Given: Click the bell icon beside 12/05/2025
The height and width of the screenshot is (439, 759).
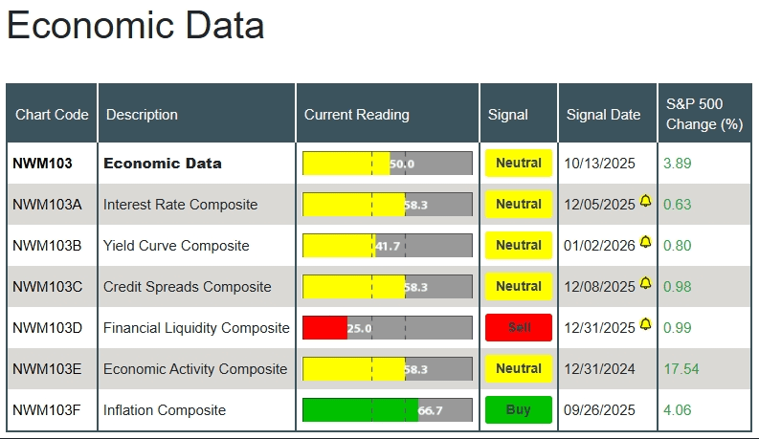Looking at the screenshot, I should pos(645,202).
